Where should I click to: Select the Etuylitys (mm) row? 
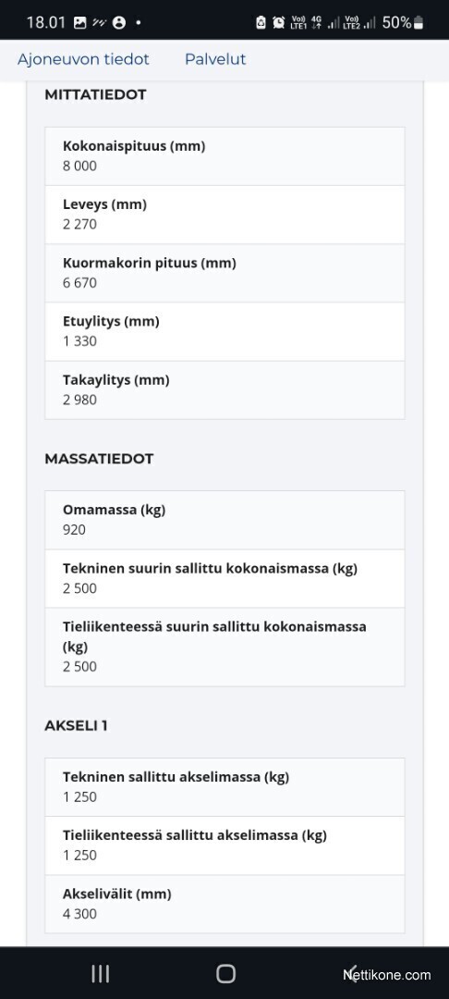click(224, 331)
